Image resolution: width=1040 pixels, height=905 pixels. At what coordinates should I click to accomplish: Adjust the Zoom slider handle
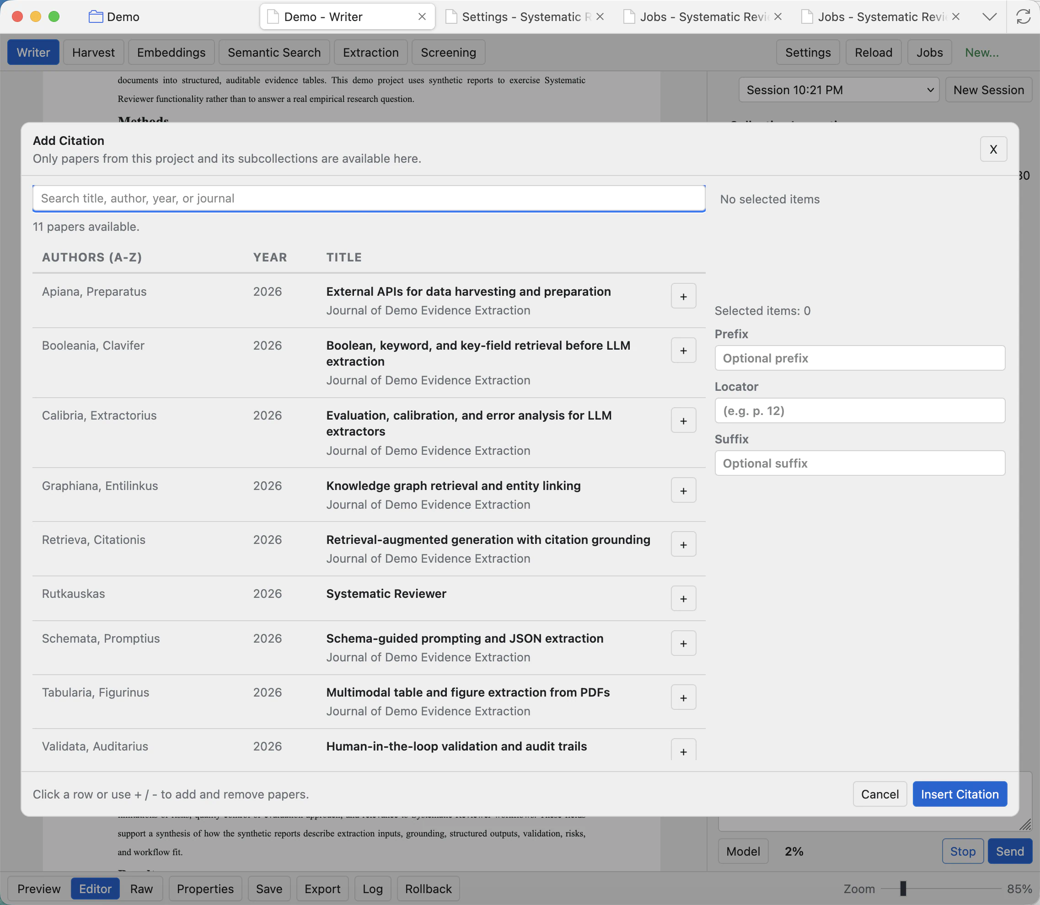903,889
